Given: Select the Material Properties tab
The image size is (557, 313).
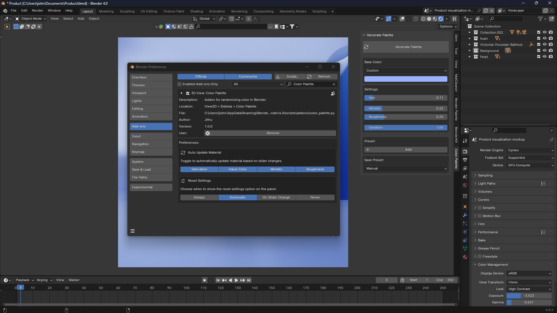Looking at the screenshot, I should coord(465,257).
